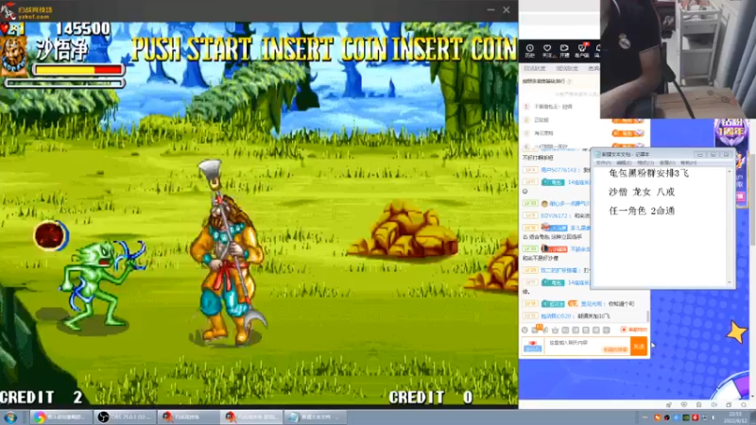Open Notepad 格式(O) menu
756x425 pixels.
tap(645, 162)
